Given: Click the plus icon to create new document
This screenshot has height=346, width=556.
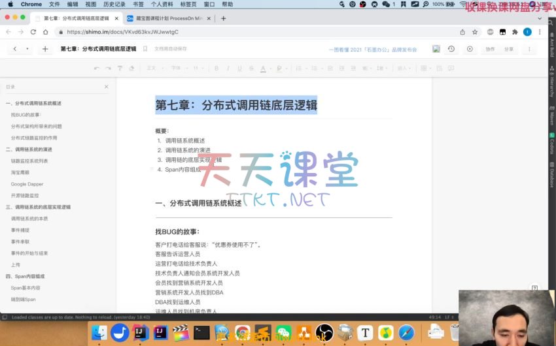Looking at the screenshot, I should (x=45, y=49).
